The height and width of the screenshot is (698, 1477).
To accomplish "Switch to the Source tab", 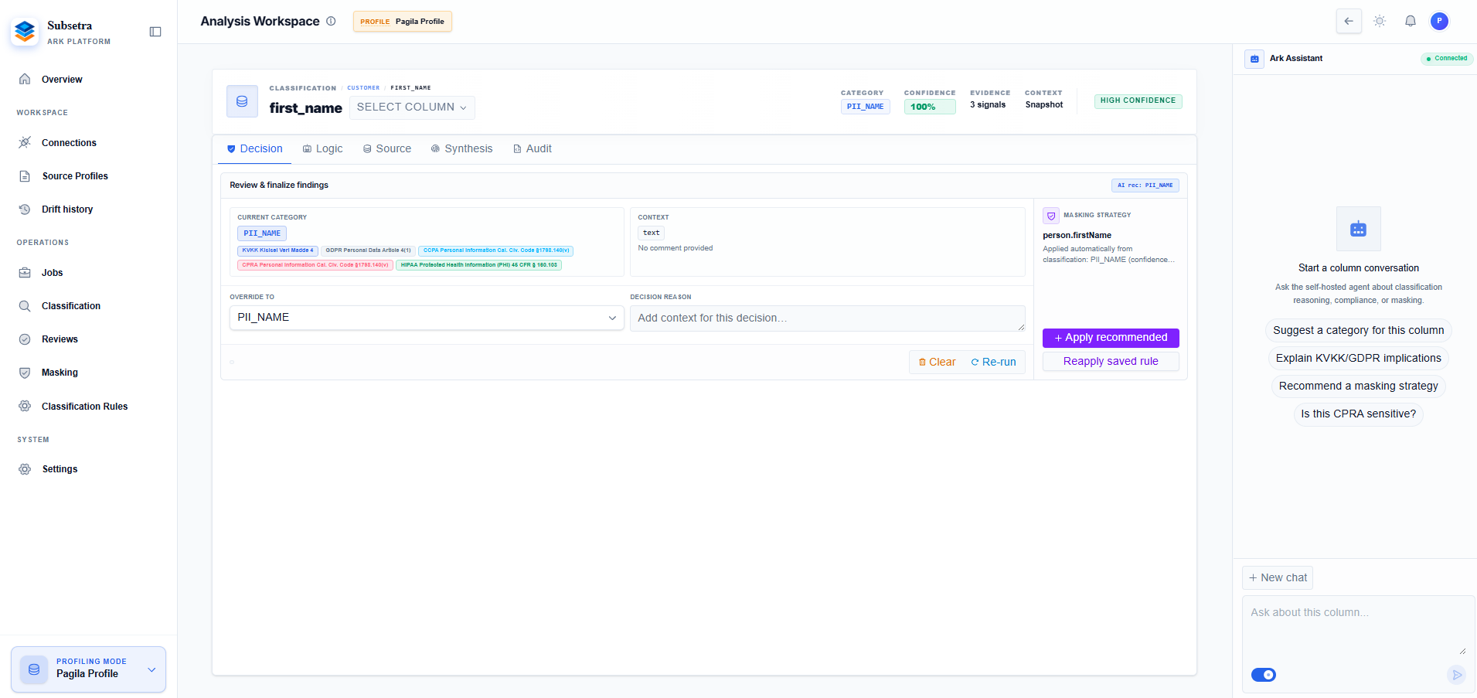I will (387, 148).
